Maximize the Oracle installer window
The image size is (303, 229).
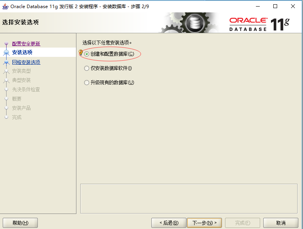[275, 7]
